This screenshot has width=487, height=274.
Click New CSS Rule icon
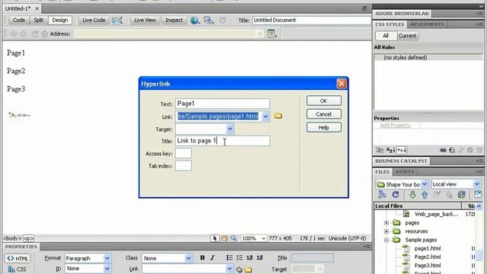[452, 150]
